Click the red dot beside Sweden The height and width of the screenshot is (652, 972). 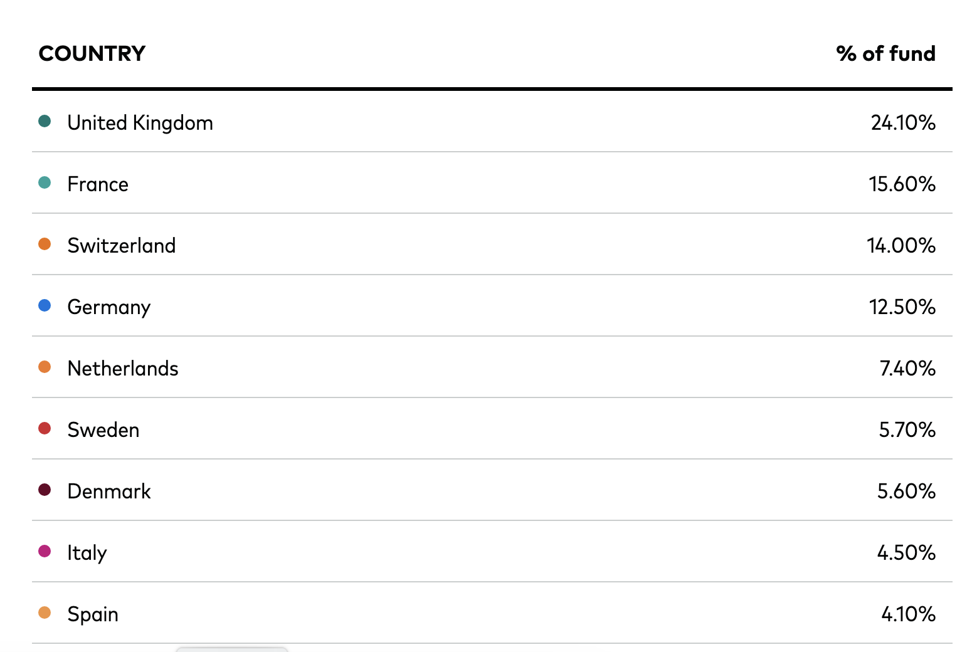pyautogui.click(x=45, y=428)
